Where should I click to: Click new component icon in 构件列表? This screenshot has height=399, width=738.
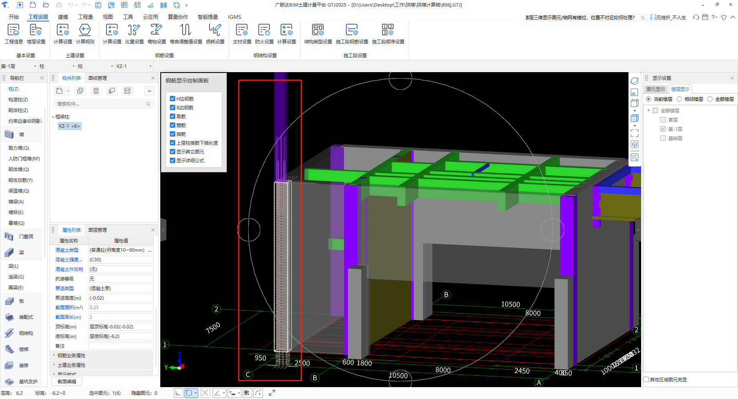point(59,91)
